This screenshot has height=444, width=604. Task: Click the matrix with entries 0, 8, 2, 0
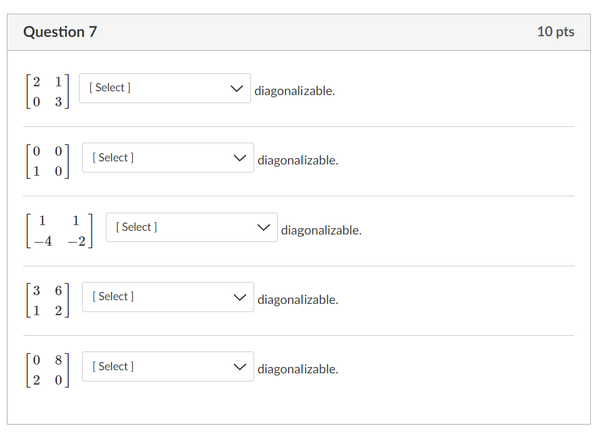tap(48, 370)
